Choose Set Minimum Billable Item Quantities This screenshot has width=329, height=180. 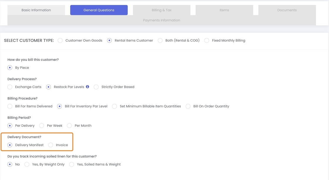pyautogui.click(x=115, y=106)
